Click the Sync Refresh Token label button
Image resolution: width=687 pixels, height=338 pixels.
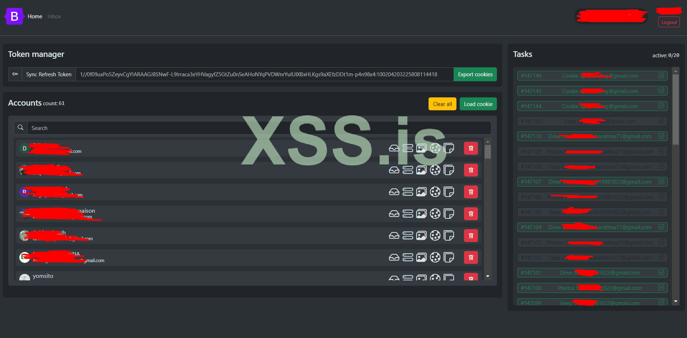pos(49,74)
